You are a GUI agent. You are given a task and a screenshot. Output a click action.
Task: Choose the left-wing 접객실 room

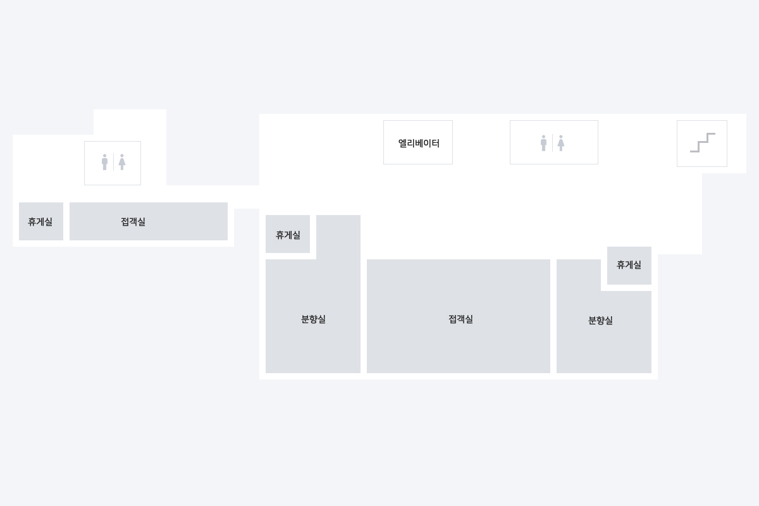[x=149, y=221]
